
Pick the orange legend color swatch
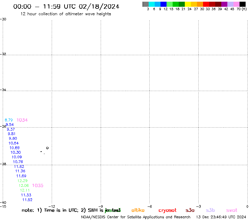point(200,4)
